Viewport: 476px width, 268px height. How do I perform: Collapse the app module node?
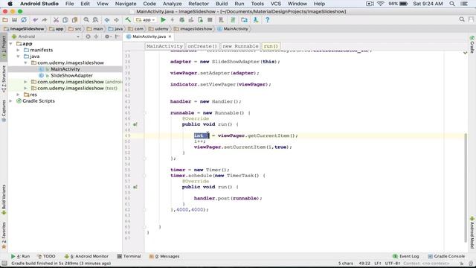click(x=11, y=44)
